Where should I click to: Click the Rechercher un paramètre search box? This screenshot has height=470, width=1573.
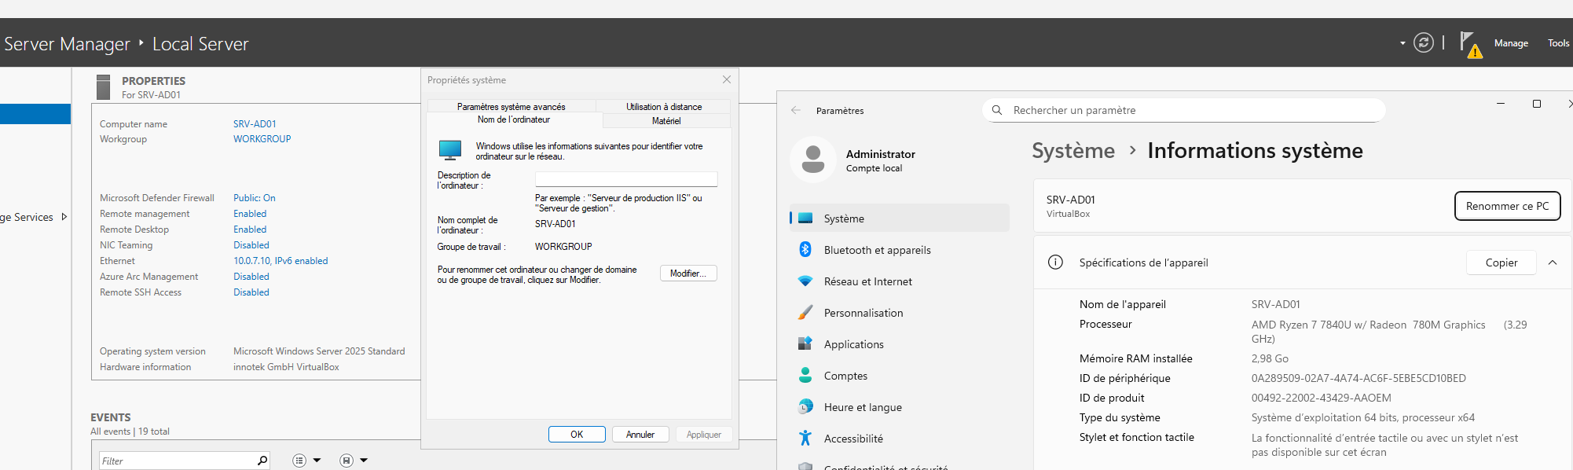1183,110
